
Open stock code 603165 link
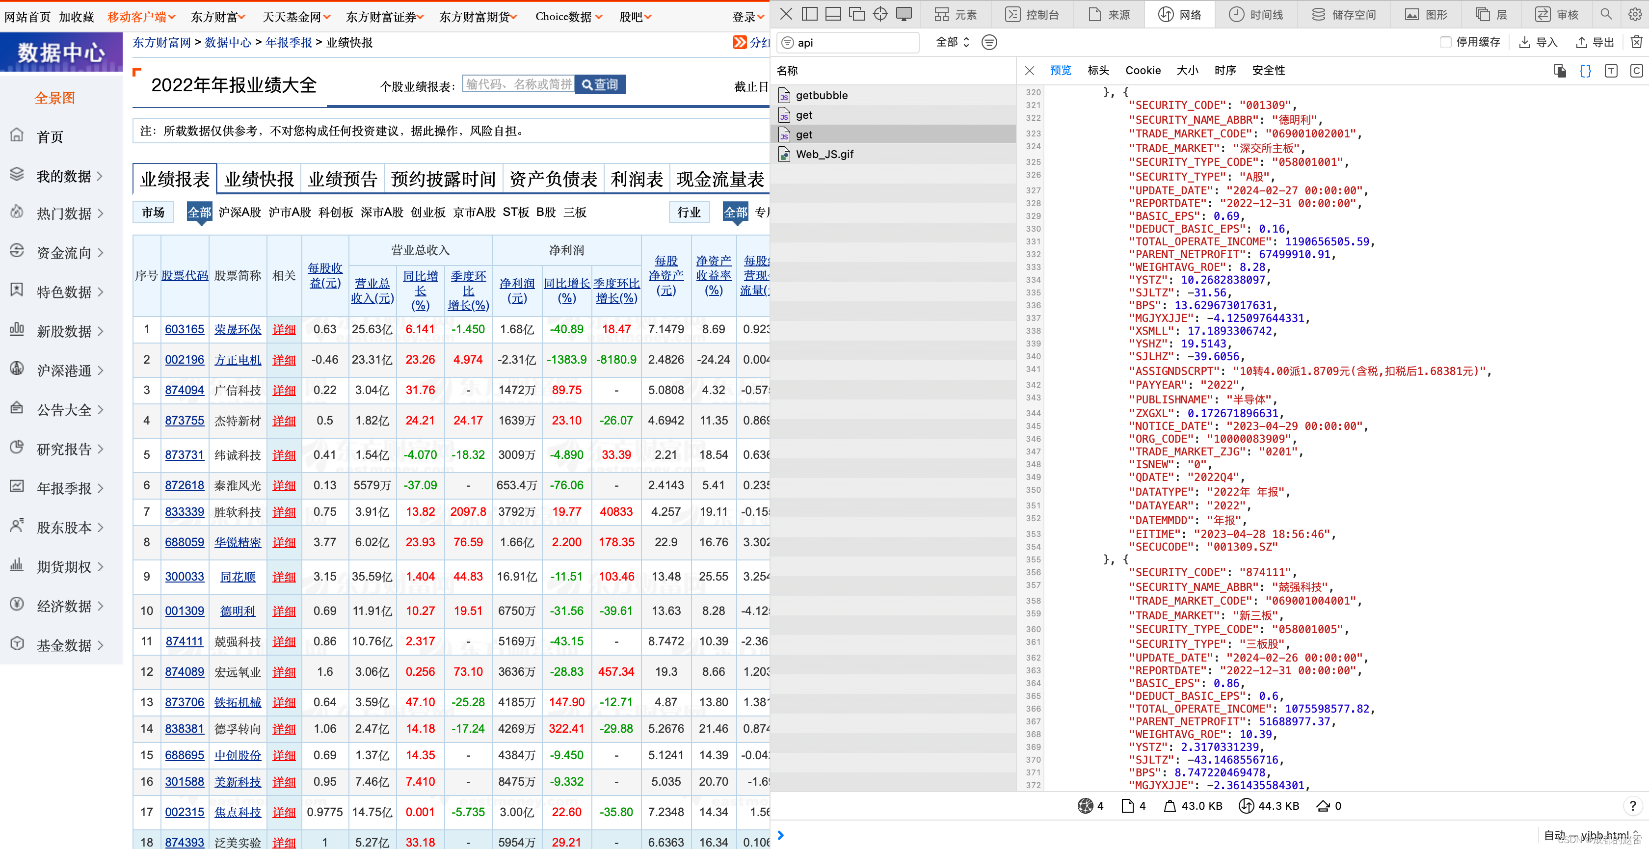point(185,329)
